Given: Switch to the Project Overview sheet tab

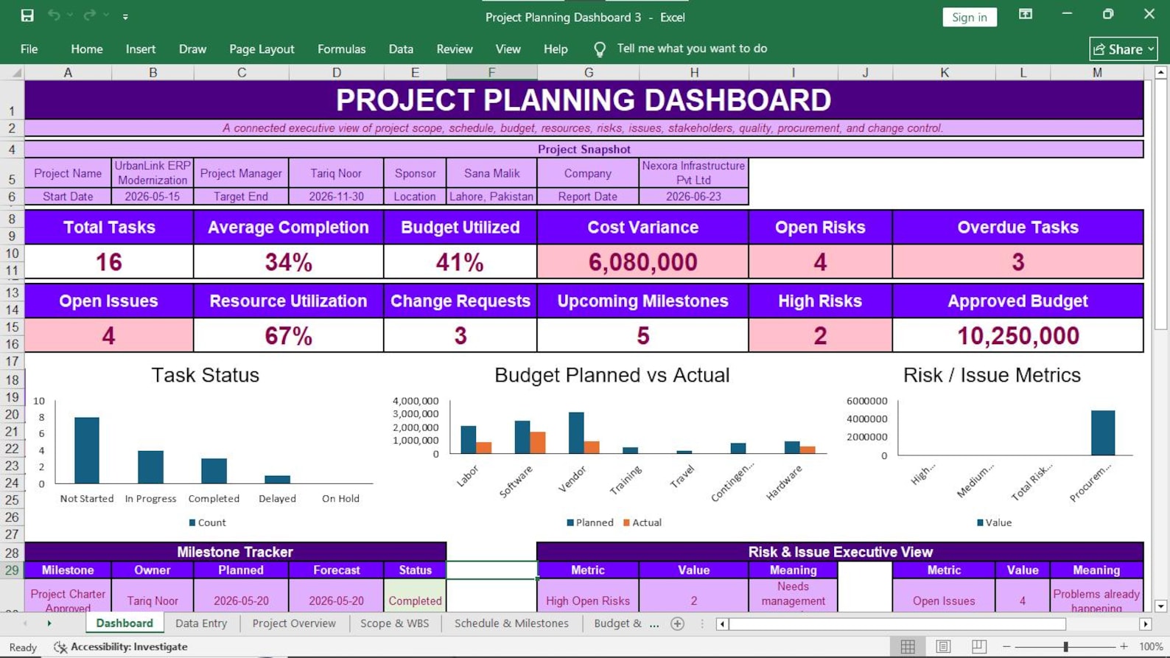Looking at the screenshot, I should 294,623.
